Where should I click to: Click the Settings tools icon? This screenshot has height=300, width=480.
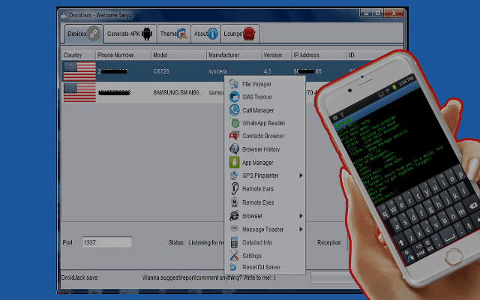click(234, 255)
